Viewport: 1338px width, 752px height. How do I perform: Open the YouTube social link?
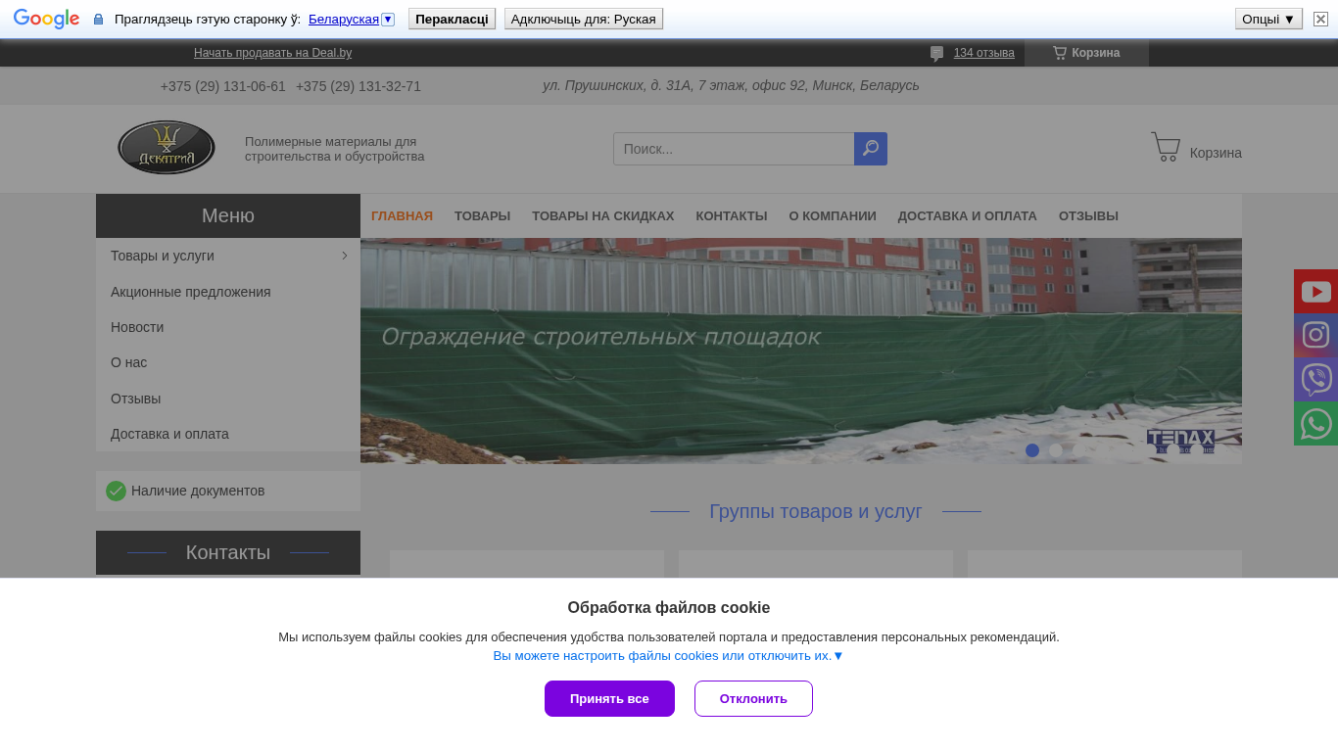click(1315, 291)
